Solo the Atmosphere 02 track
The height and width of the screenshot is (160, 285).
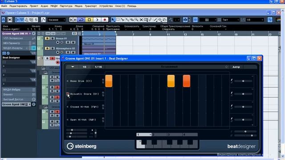point(52,48)
